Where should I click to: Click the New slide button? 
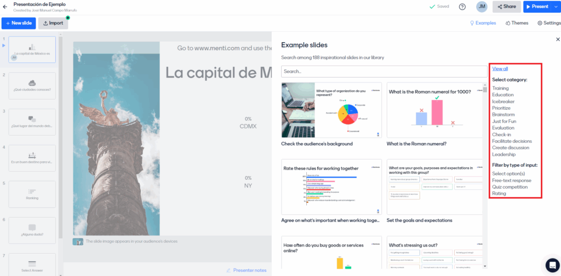click(x=19, y=23)
